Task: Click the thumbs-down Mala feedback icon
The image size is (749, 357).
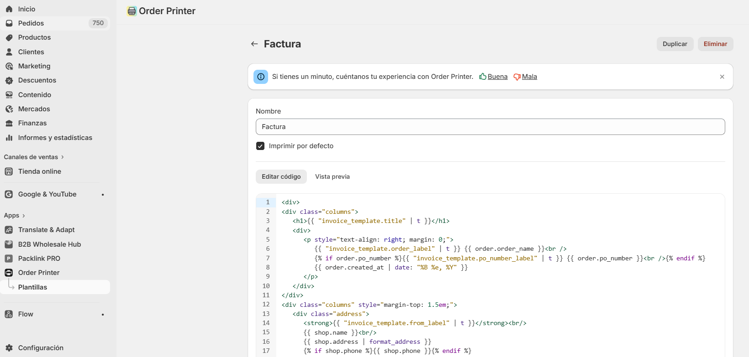Action: coord(517,77)
